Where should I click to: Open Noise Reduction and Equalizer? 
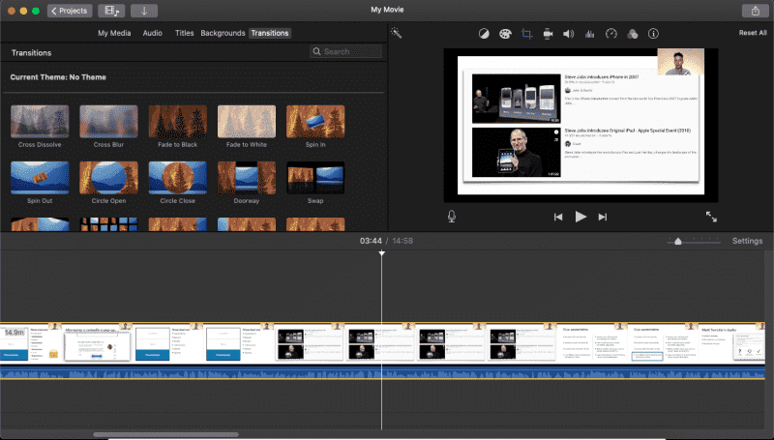(x=589, y=34)
